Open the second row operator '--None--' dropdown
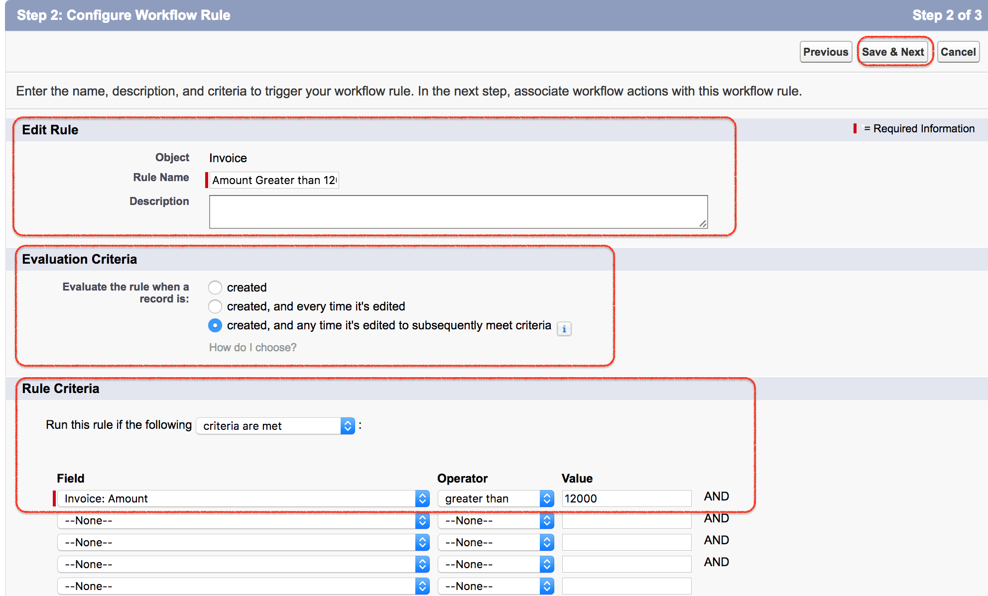This screenshot has width=988, height=596. [x=496, y=520]
